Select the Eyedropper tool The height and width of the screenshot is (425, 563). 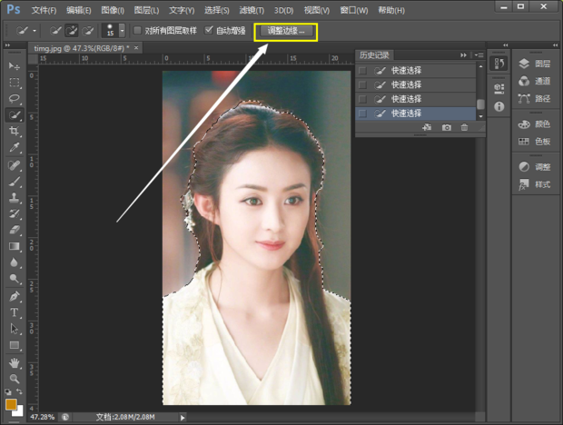15,147
